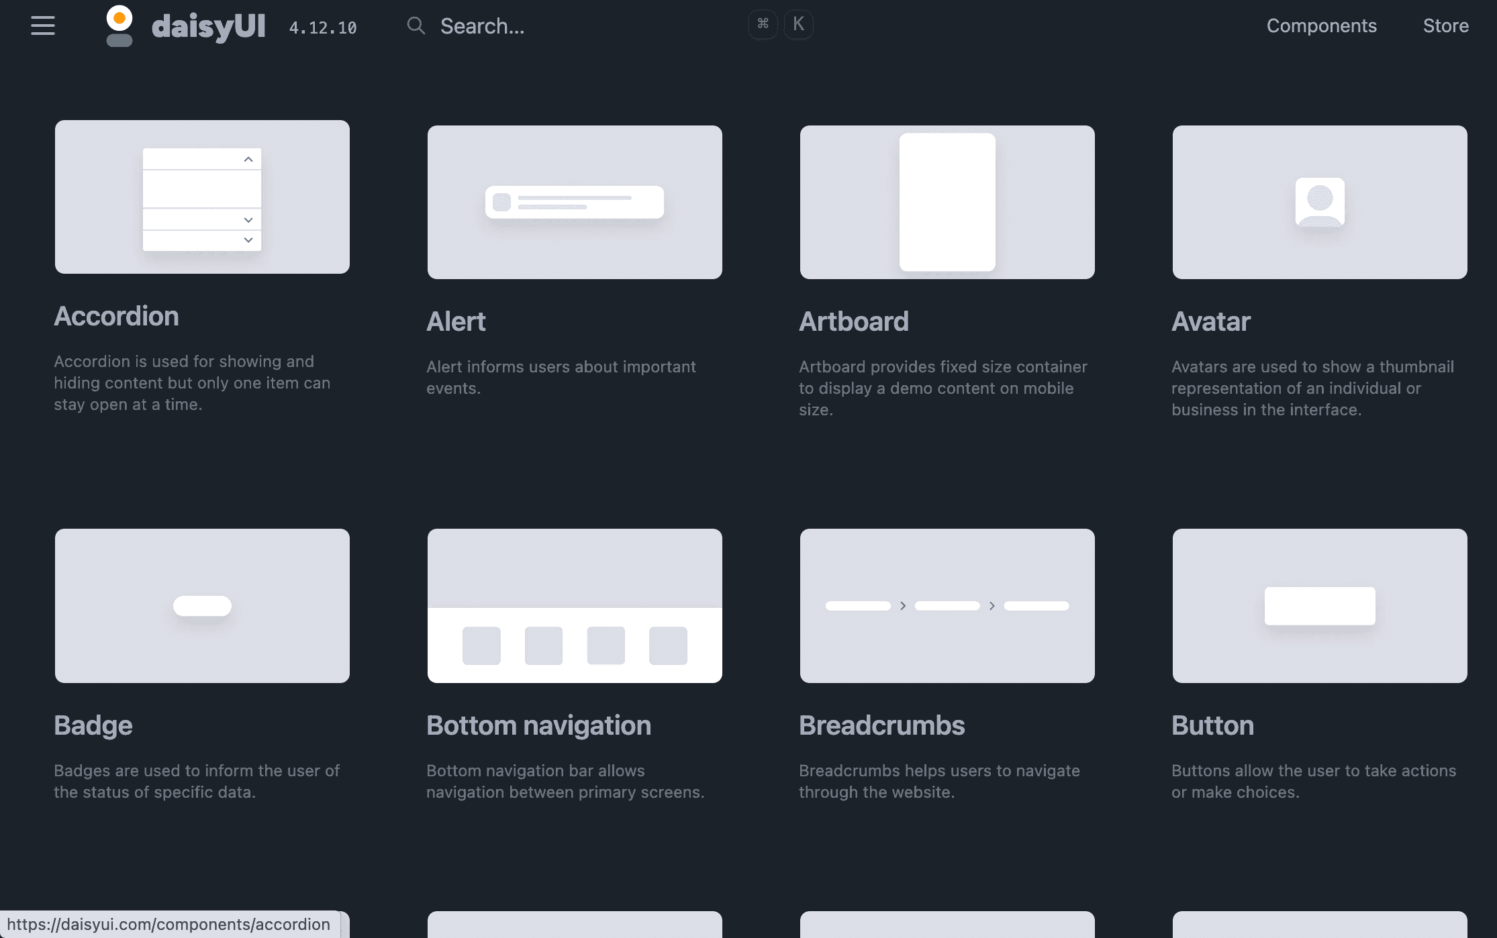Click the command key shortcut badge

pyautogui.click(x=763, y=25)
